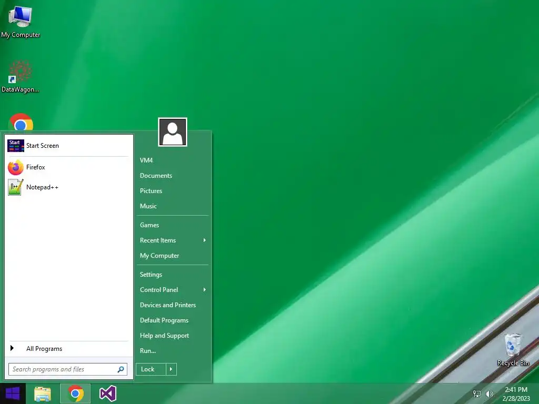The width and height of the screenshot is (539, 404).
Task: Click the Control Panel label
Action: (159, 290)
